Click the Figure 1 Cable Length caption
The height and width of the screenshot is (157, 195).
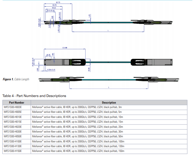pyautogui.click(x=16, y=79)
